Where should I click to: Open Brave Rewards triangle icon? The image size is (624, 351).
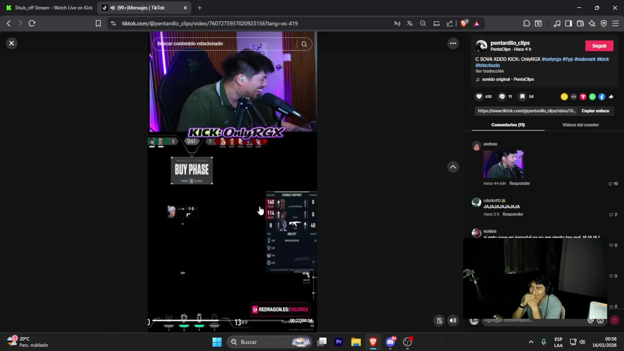(x=476, y=23)
